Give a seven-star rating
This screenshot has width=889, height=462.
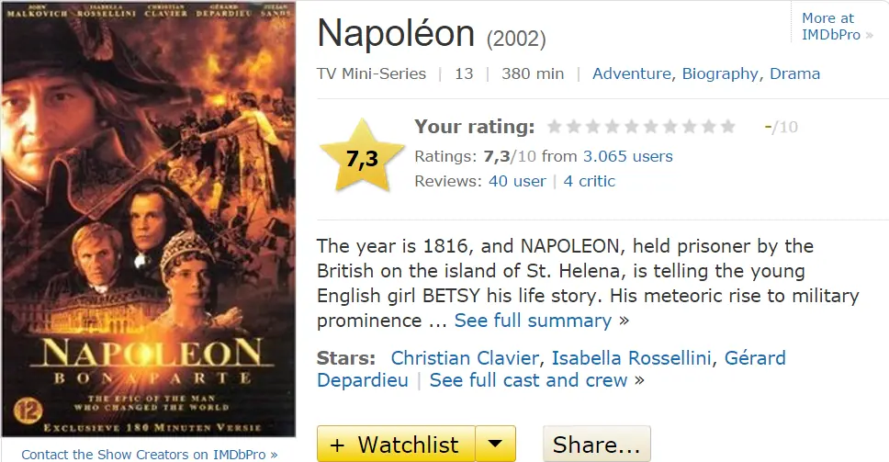coord(670,127)
